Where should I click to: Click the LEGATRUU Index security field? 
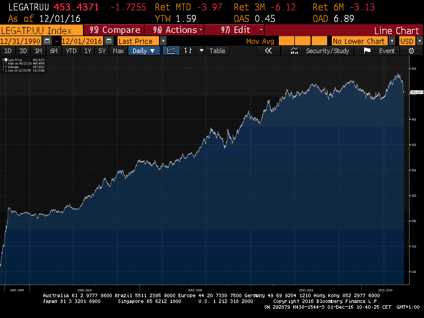coord(41,30)
